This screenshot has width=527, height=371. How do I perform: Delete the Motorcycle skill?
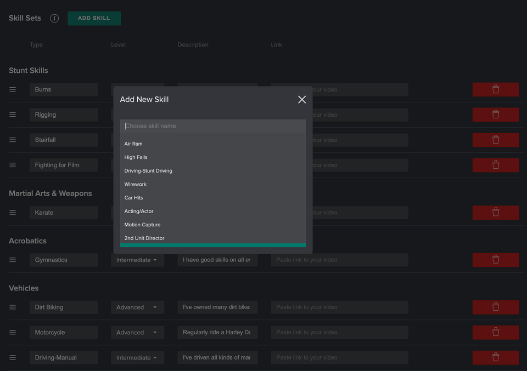click(x=496, y=332)
